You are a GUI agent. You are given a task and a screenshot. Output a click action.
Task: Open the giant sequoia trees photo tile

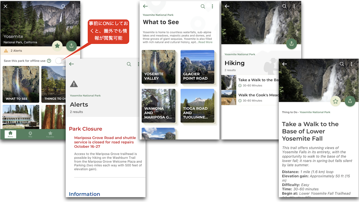(54, 117)
